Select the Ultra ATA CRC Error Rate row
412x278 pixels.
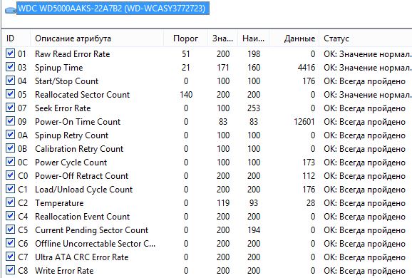coord(207,257)
